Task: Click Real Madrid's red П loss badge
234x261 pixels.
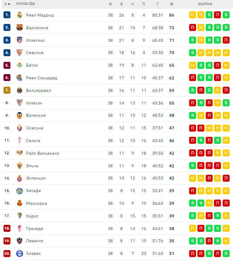Action: pyautogui.click(x=217, y=15)
